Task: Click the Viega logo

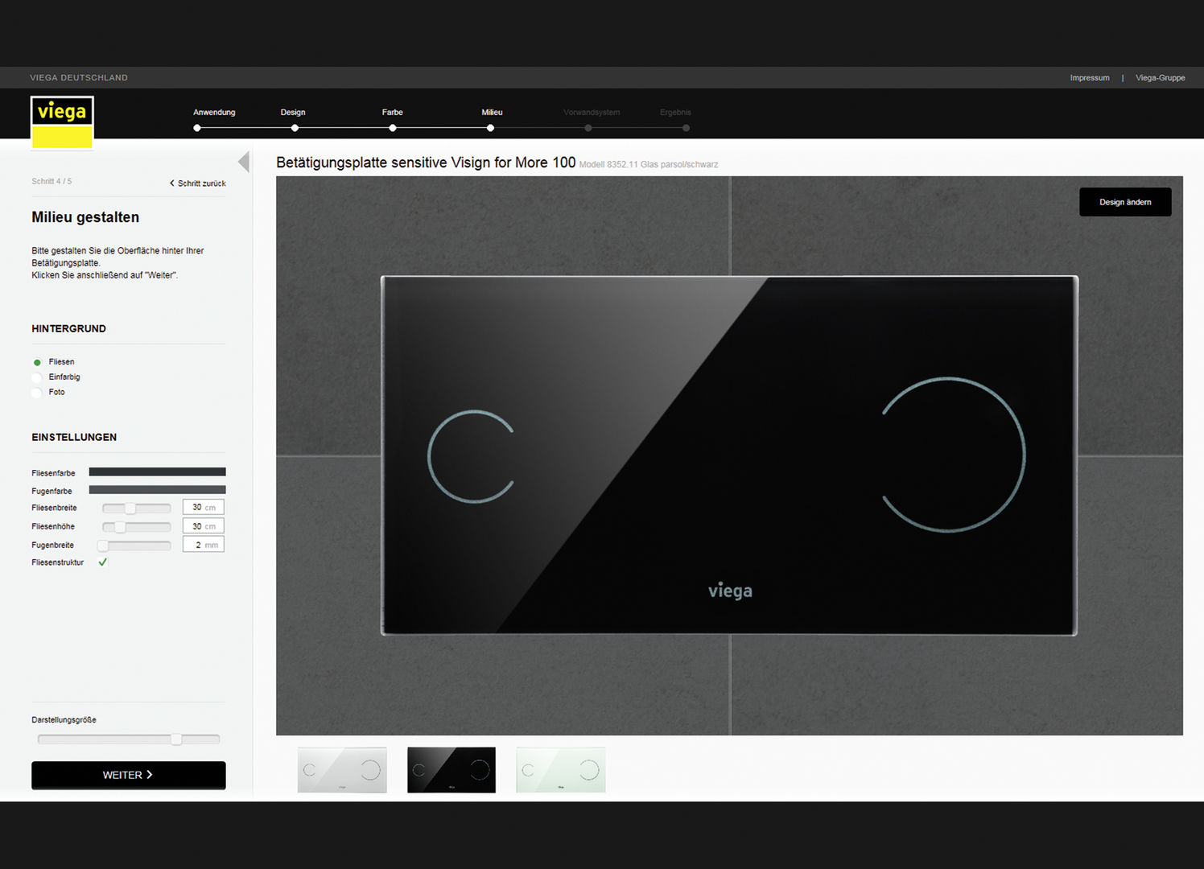Action: (x=62, y=122)
